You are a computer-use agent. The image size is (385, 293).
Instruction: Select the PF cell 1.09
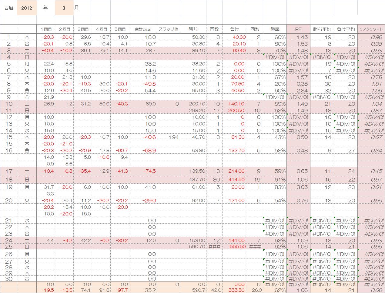298,240
